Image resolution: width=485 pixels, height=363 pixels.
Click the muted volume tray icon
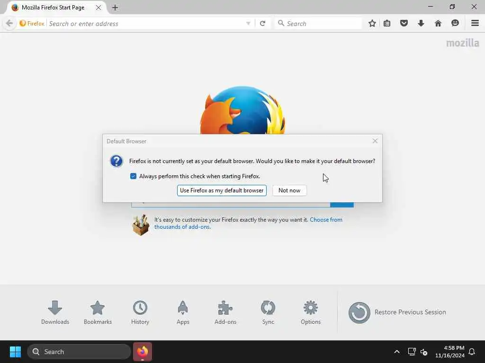[x=424, y=352]
